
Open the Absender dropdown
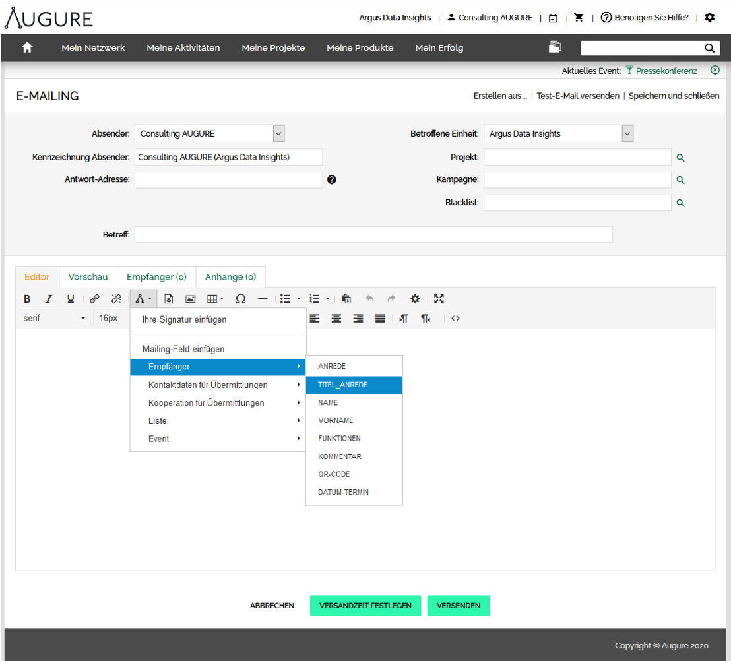(278, 133)
